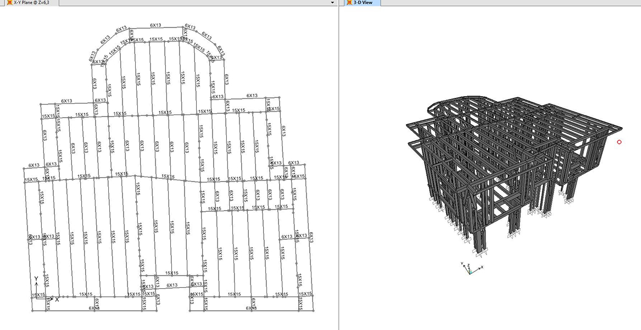The width and height of the screenshot is (641, 330).
Task: Click the XYZ axis triad below the 3-D model
Action: pyautogui.click(x=471, y=268)
